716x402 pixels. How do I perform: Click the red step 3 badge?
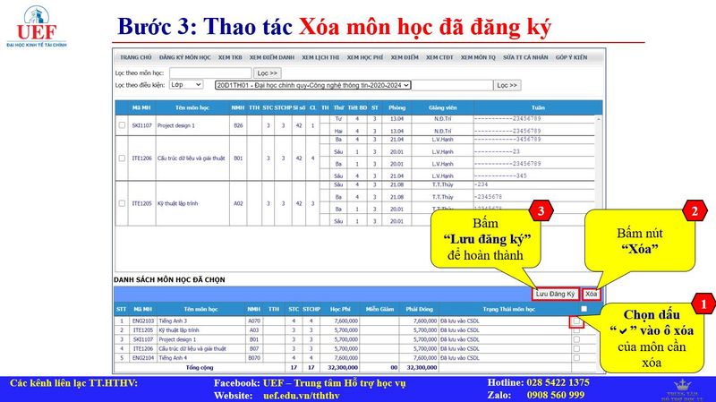[541, 210]
